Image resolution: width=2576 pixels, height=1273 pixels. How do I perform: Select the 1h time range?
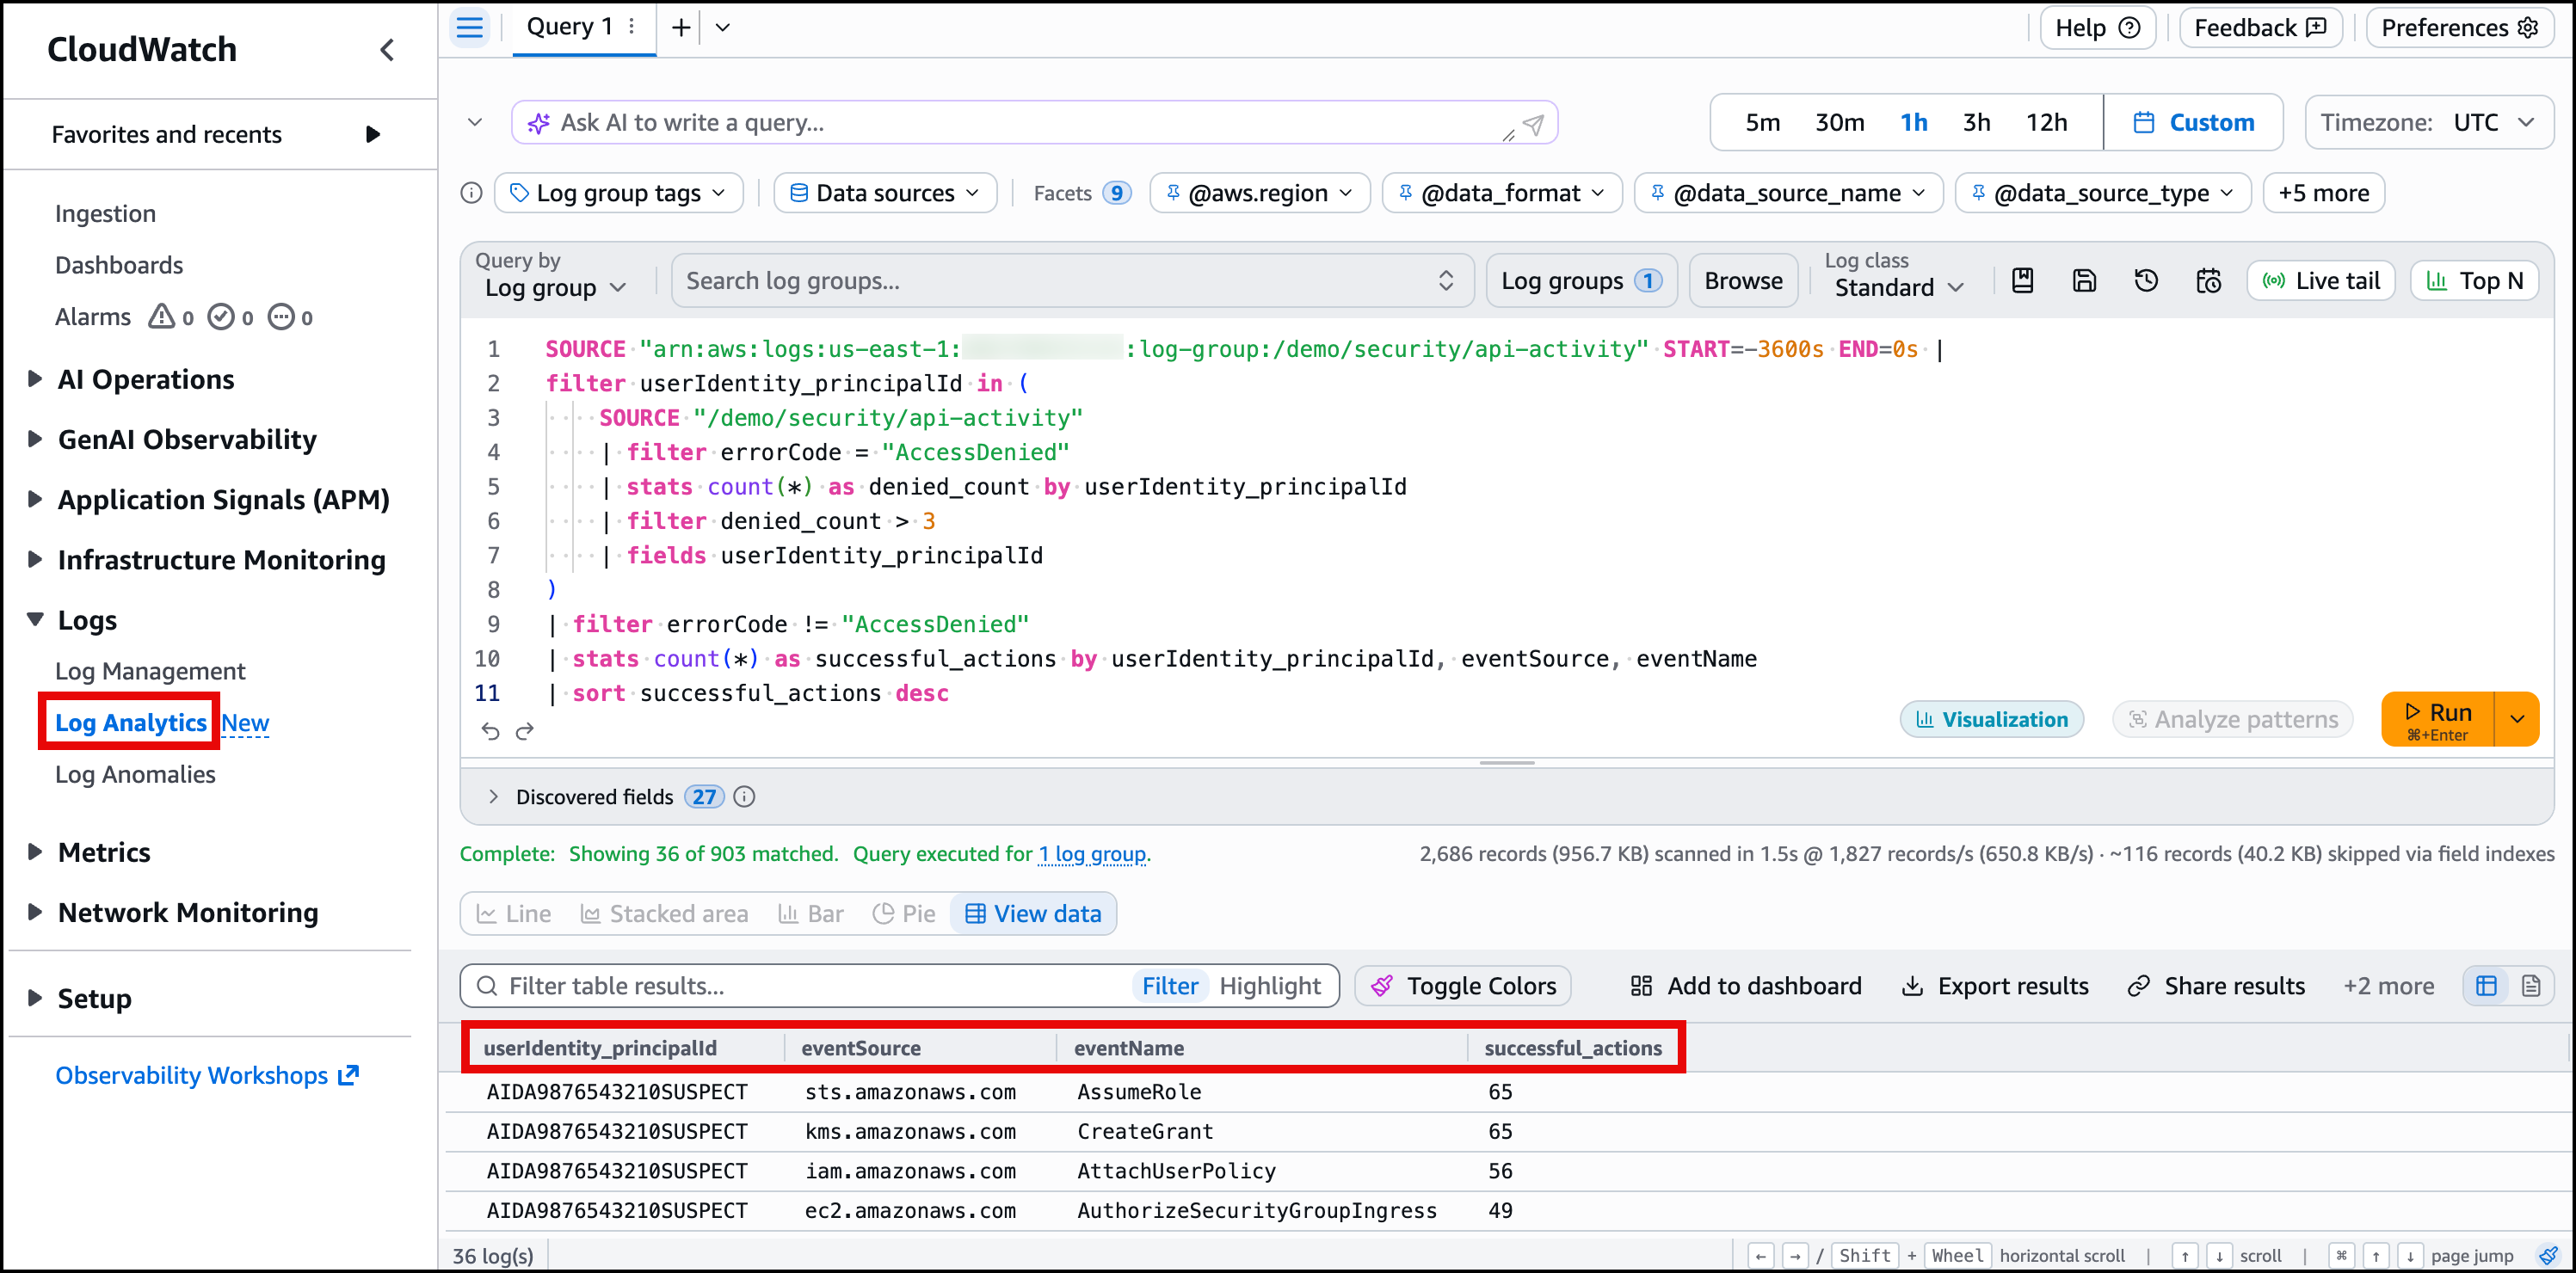(x=1914, y=123)
